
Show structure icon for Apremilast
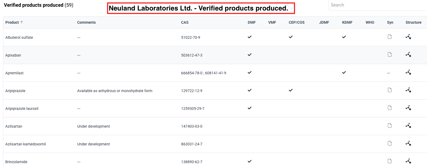click(408, 72)
